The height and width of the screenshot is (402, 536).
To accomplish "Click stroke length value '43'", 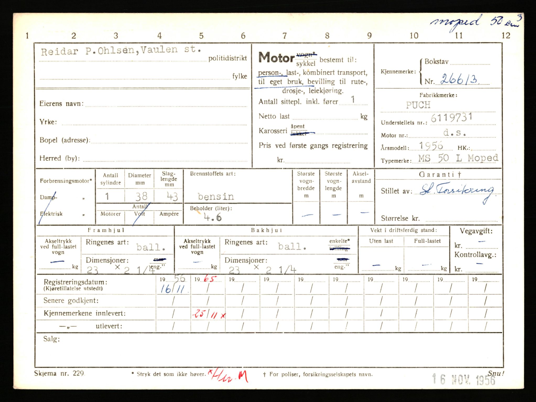I will 172,196.
